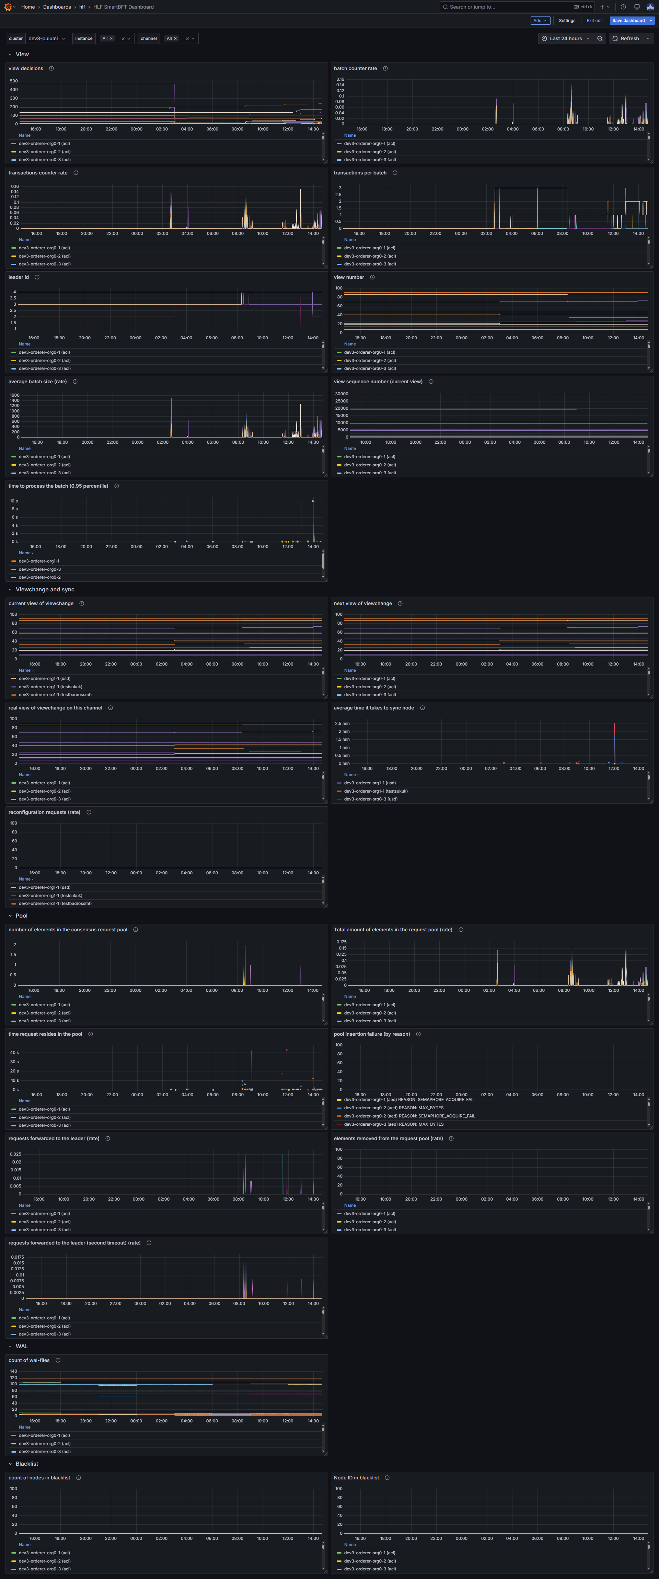This screenshot has height=1579, width=659.
Task: Click the info icon beside view decisions
Action: pyautogui.click(x=51, y=69)
